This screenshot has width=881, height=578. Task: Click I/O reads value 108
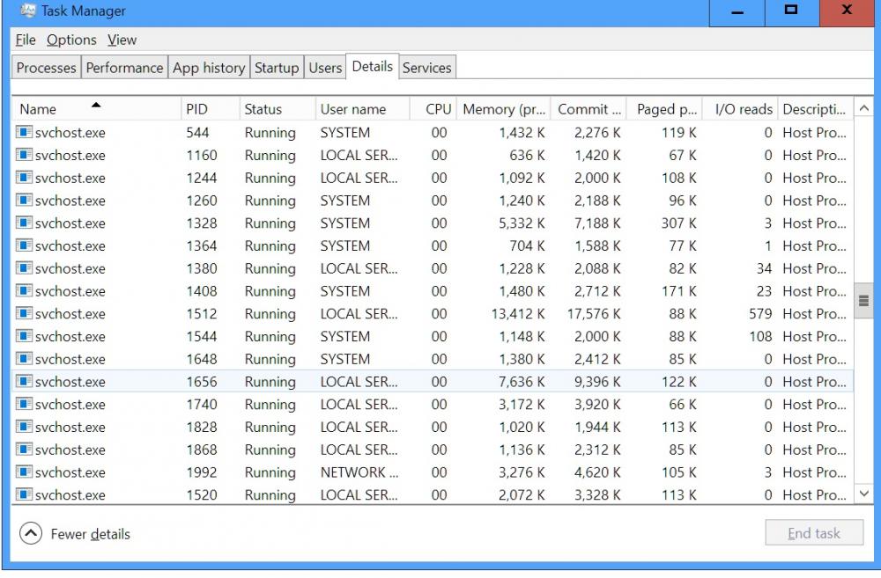[760, 336]
